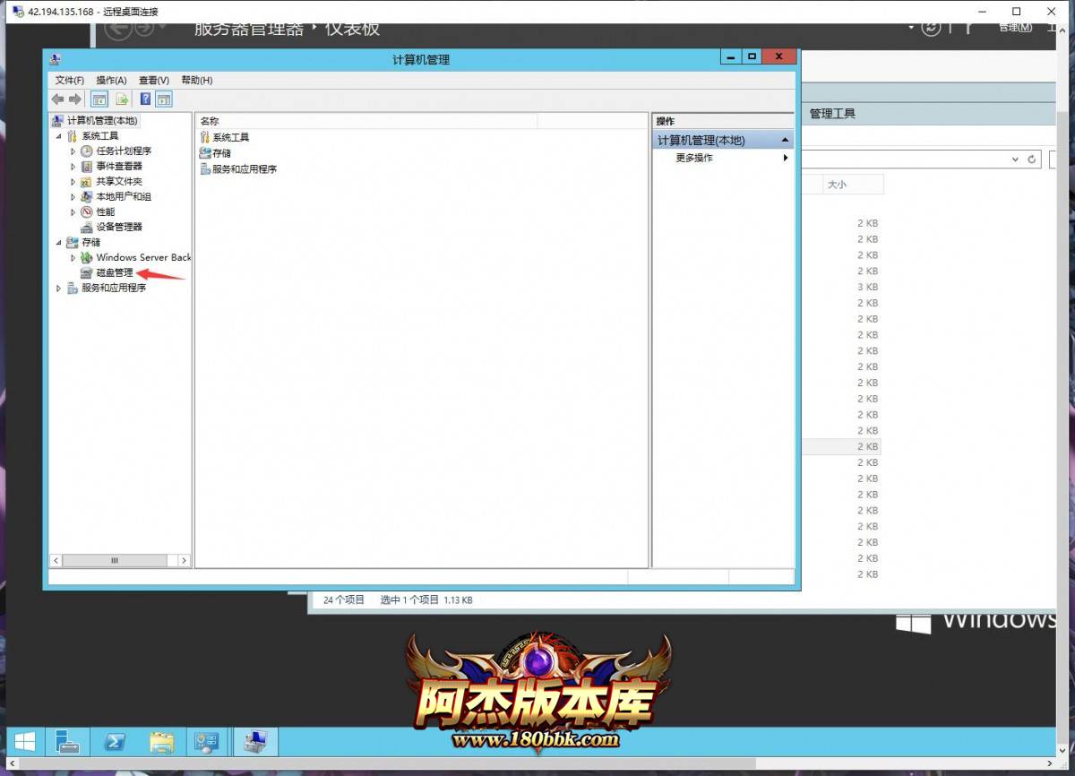Viewport: 1075px width, 776px height.
Task: Click the 管理工具 title in background window
Action: click(x=832, y=114)
